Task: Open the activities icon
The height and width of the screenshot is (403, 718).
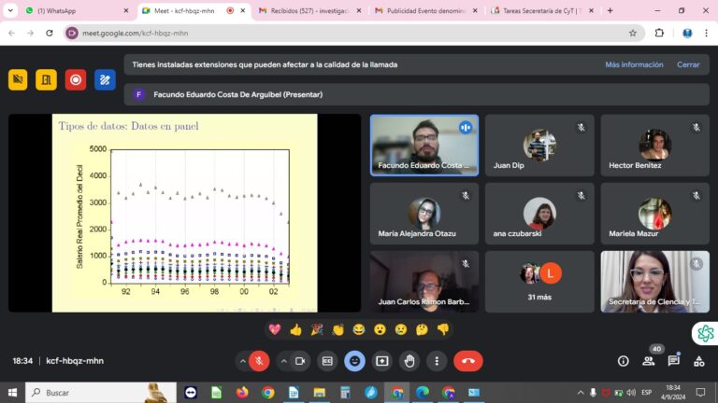Action: coord(699,361)
